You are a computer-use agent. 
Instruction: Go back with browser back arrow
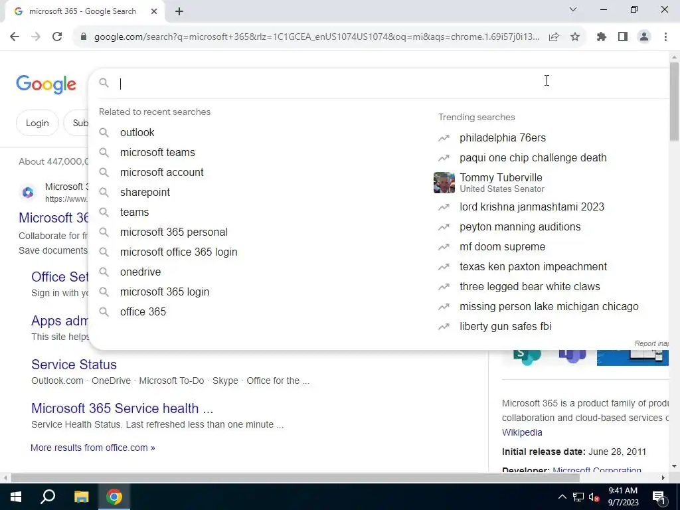point(15,37)
